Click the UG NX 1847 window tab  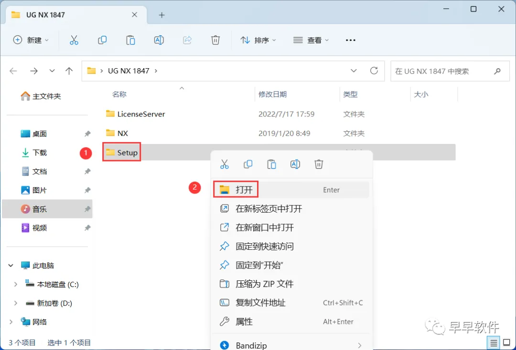pyautogui.click(x=76, y=15)
